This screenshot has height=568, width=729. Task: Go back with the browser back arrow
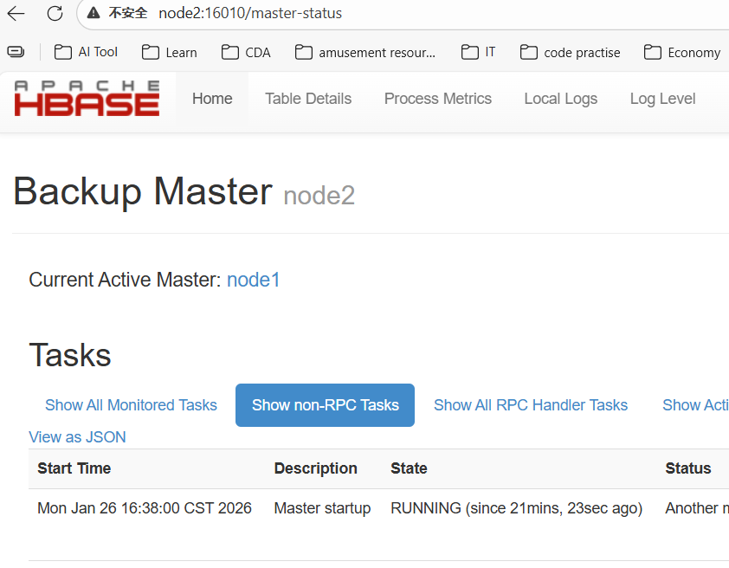click(16, 14)
